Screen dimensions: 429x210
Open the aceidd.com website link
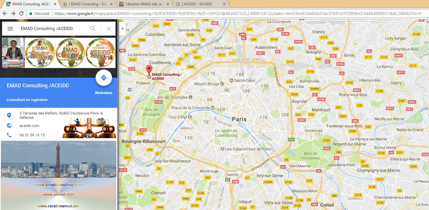(x=29, y=126)
